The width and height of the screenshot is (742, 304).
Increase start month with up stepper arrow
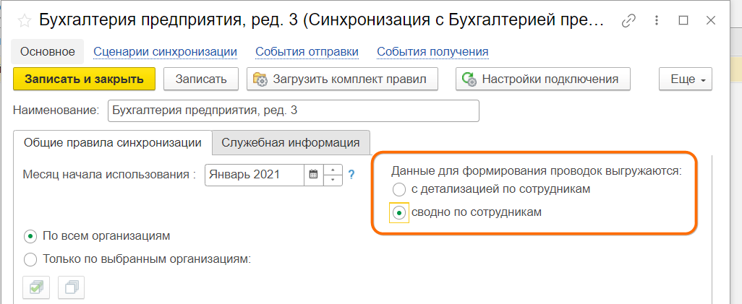[333, 170]
